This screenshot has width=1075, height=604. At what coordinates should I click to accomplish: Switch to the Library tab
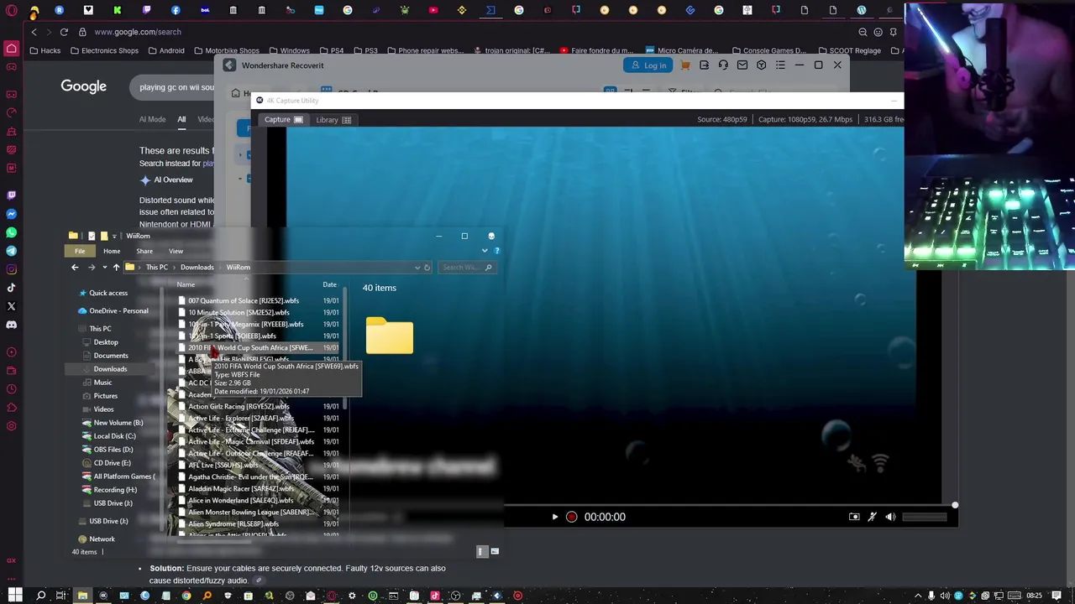coord(333,120)
